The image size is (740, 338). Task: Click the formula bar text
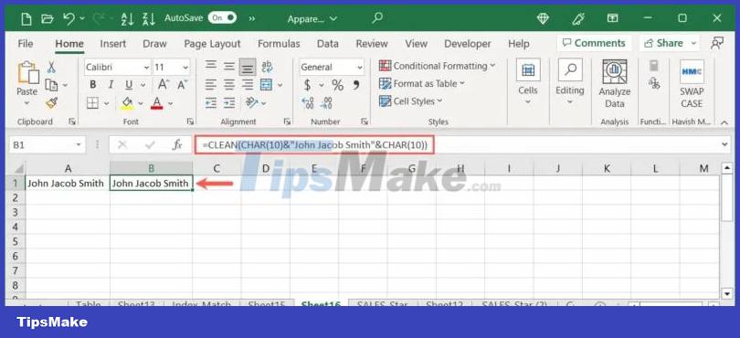pyautogui.click(x=315, y=145)
